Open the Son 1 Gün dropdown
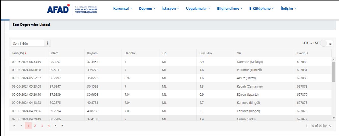339x136 pixels. pos(31,43)
